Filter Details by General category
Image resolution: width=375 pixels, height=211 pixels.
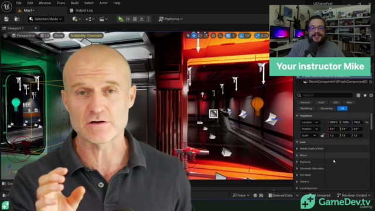pos(305,103)
